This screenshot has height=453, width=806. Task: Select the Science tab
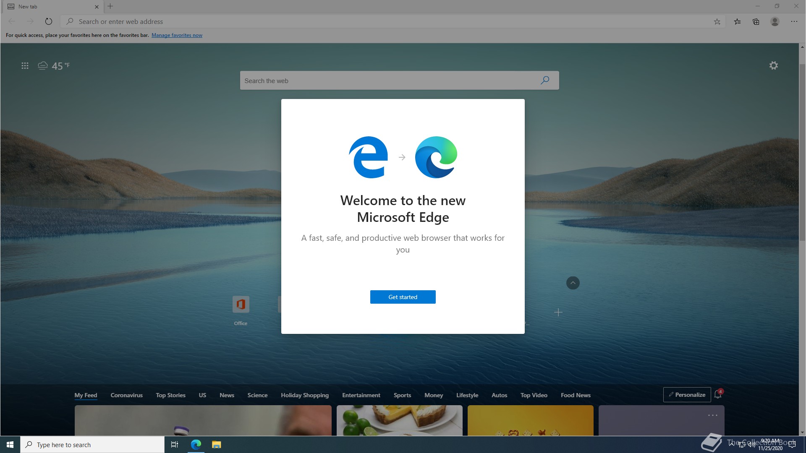pyautogui.click(x=257, y=395)
